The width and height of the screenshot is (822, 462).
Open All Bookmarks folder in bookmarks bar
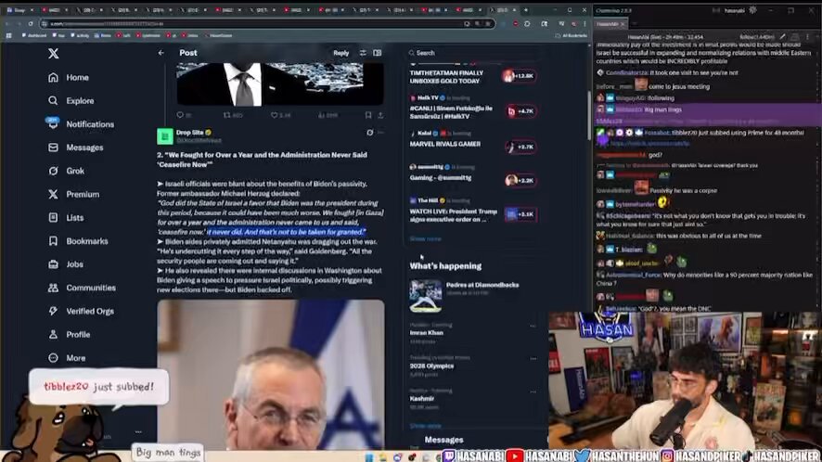[571, 35]
